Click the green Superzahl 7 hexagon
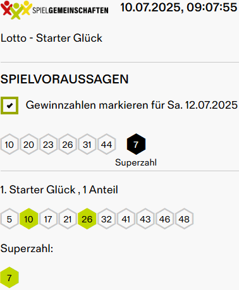The image size is (239, 290). (9, 277)
